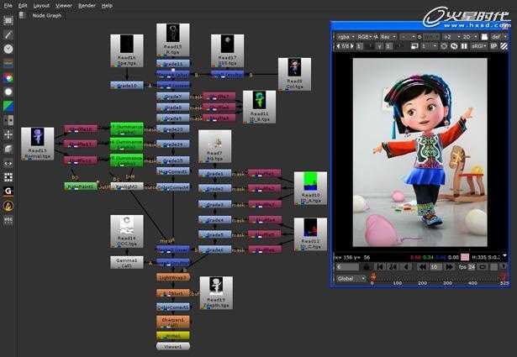Step back by increment frames
Screen dimensions: 517x357
422,267
